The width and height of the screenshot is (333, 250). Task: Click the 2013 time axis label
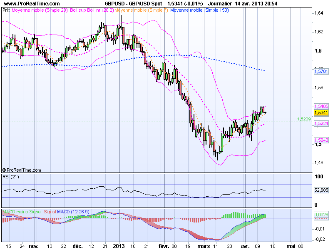coord(119,246)
